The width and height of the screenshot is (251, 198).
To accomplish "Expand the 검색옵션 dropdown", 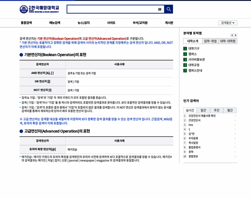I will pyautogui.click(x=228, y=23).
